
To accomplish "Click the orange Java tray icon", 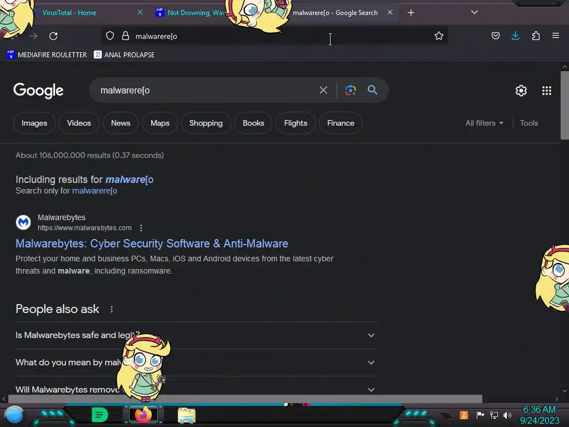I will (x=464, y=415).
